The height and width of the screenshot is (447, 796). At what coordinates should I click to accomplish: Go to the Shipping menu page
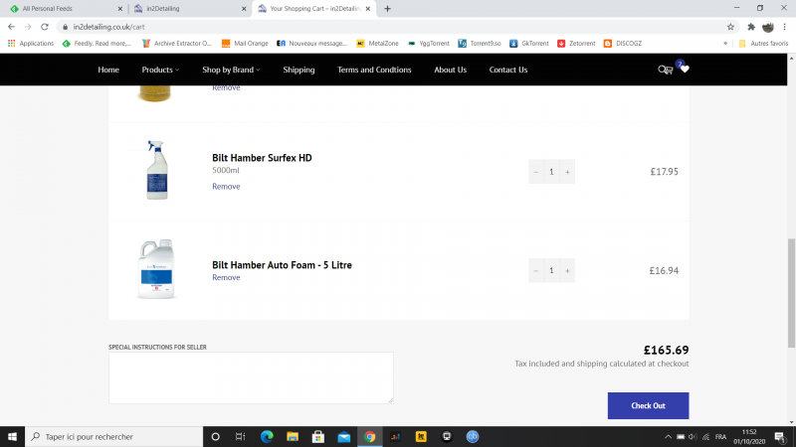tap(298, 70)
